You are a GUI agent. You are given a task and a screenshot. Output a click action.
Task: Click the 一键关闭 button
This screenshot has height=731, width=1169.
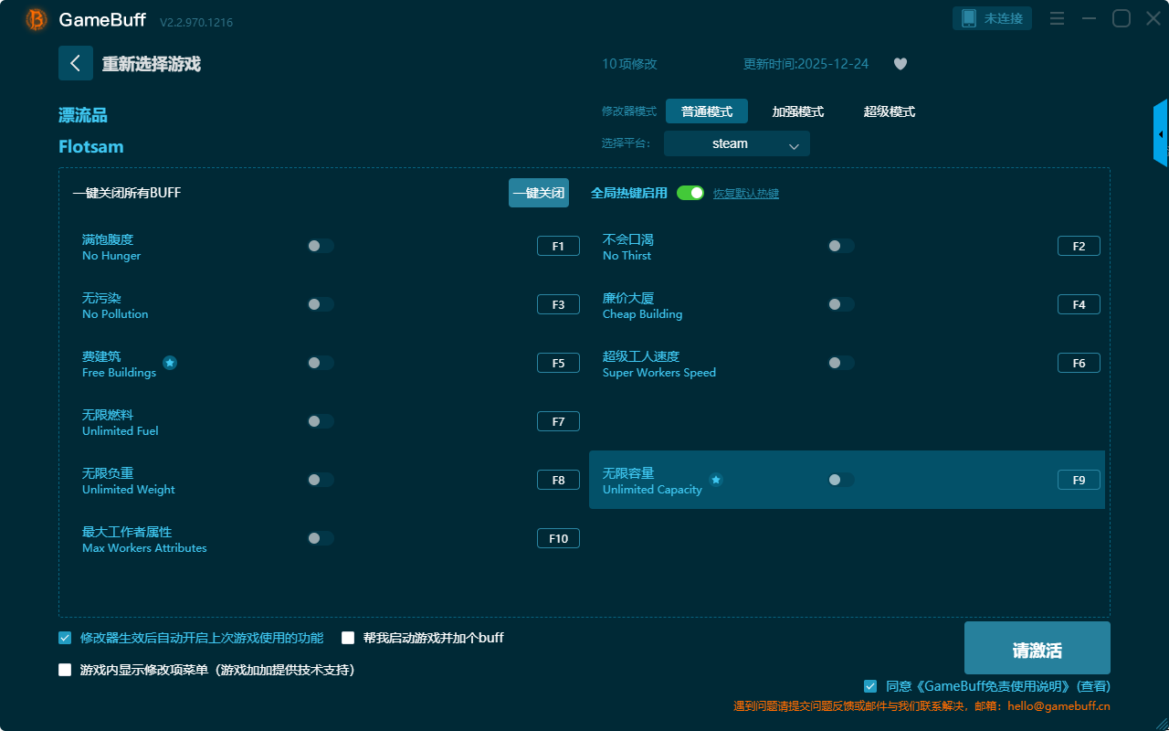point(539,193)
